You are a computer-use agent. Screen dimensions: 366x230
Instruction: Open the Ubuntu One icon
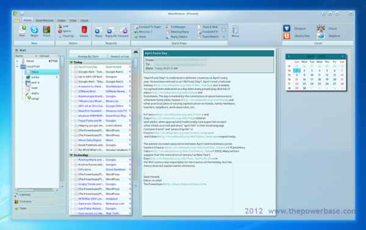[287, 36]
